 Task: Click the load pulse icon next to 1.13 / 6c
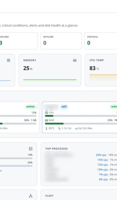59,128
